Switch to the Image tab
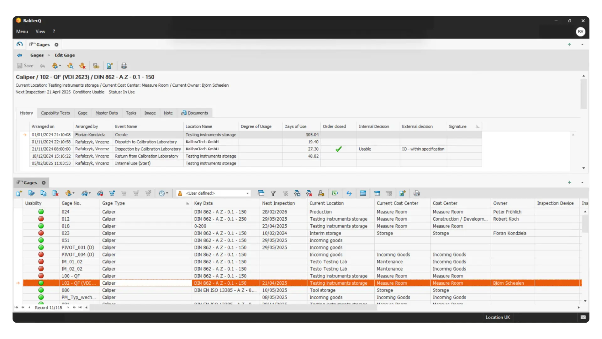The image size is (602, 339). click(150, 113)
